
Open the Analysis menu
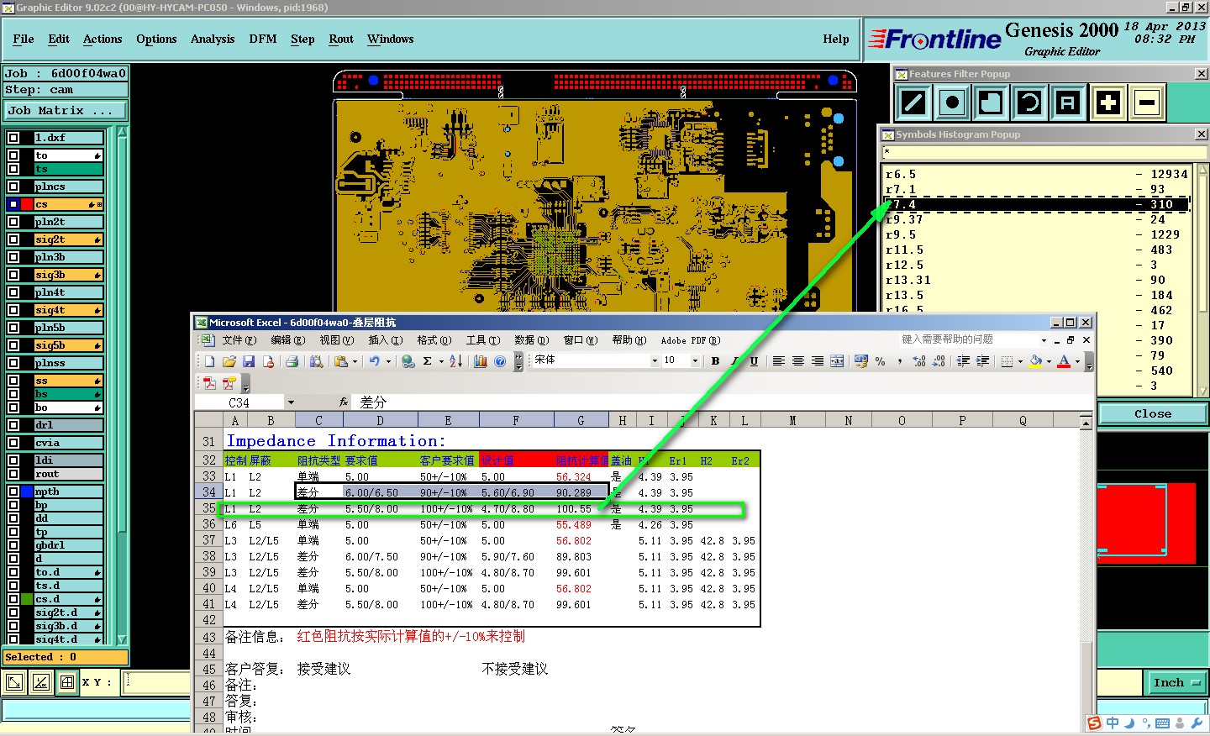point(213,39)
